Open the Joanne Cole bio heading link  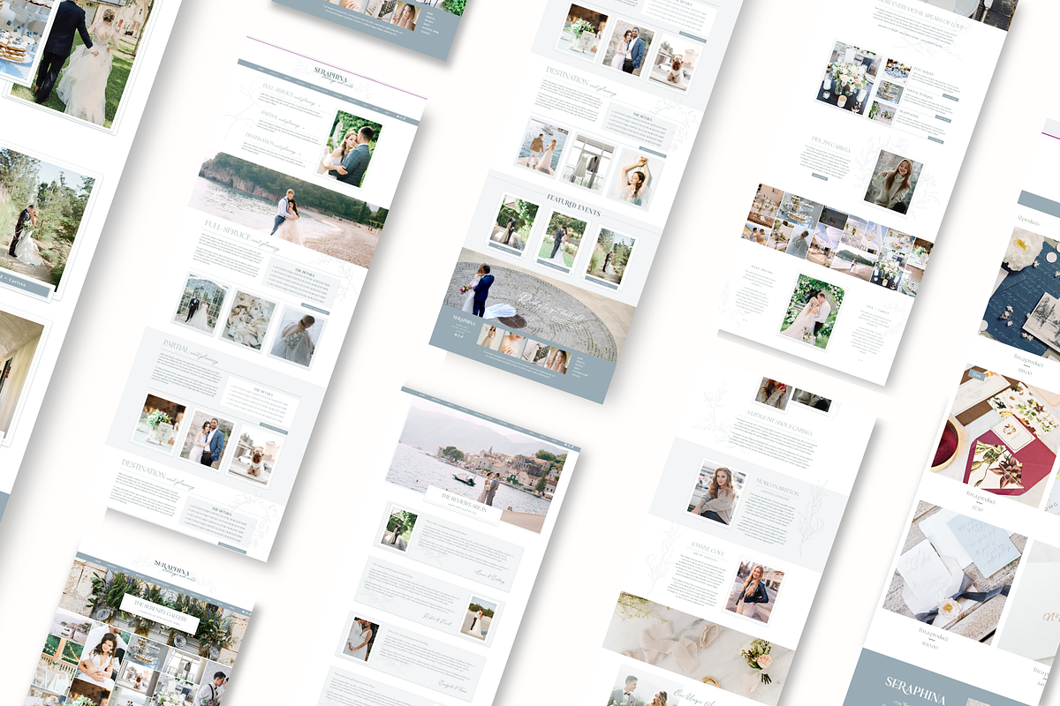pyautogui.click(x=708, y=547)
